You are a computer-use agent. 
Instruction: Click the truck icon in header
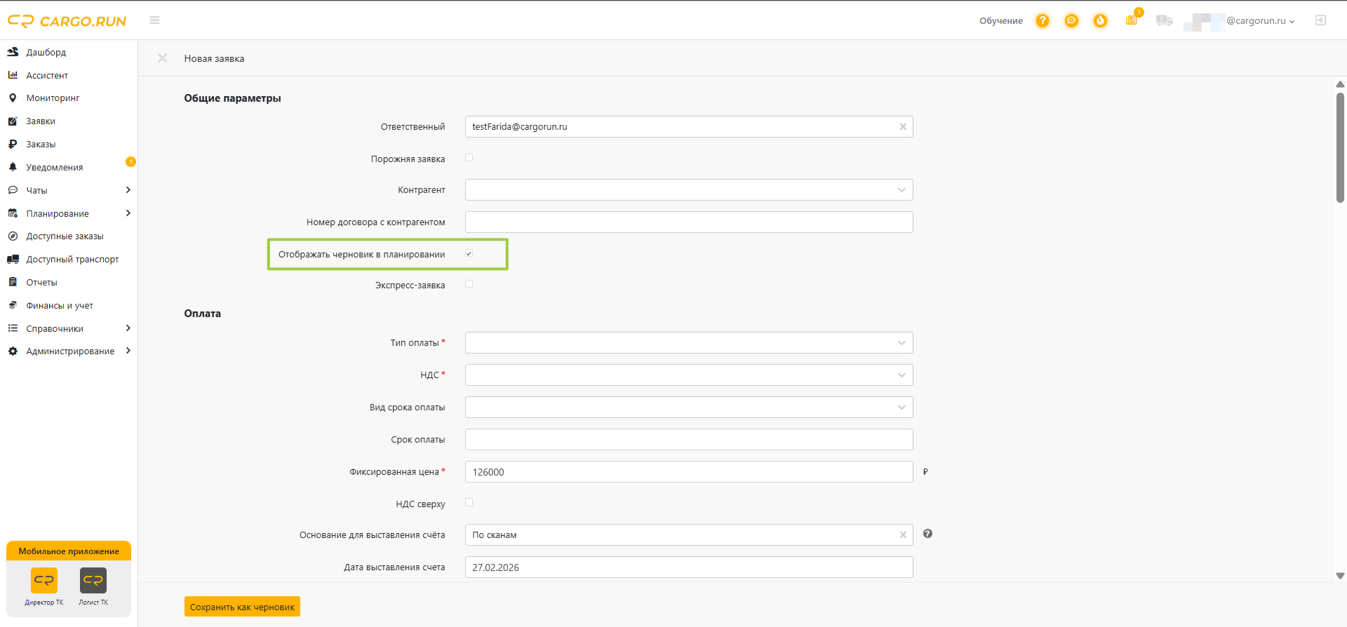coord(1164,20)
